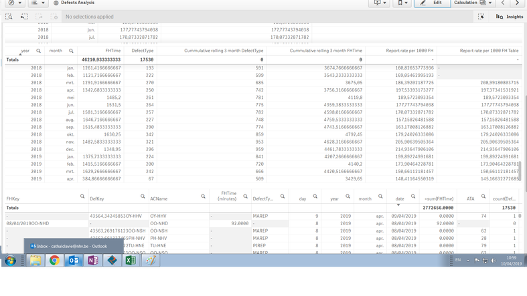Select cell OY-HHV in ACName column

pos(158,216)
